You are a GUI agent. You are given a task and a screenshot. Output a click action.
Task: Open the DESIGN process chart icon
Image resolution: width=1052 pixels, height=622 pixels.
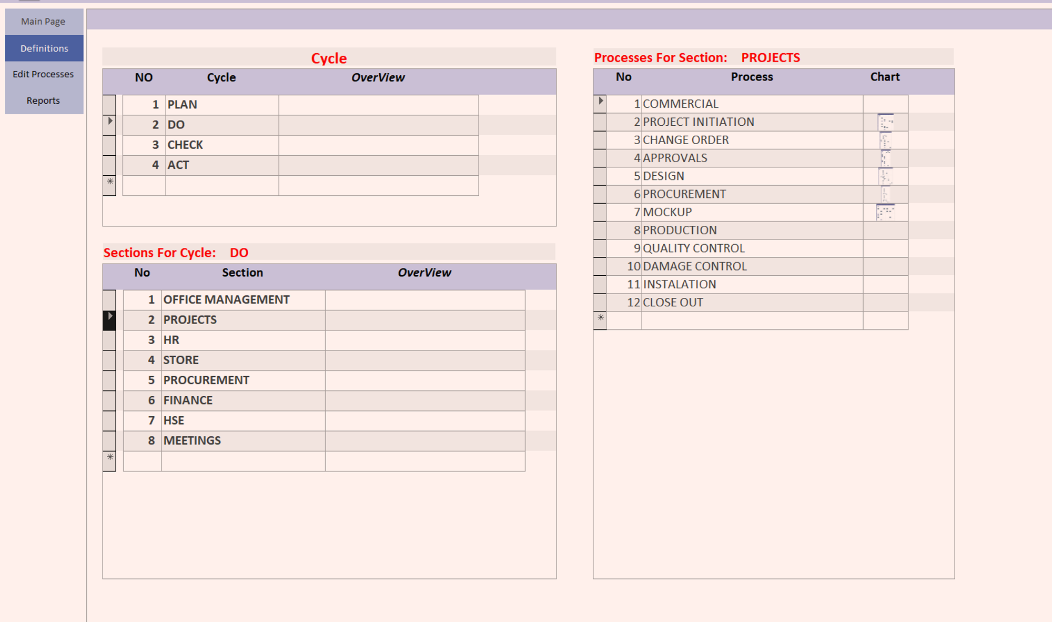(x=885, y=176)
